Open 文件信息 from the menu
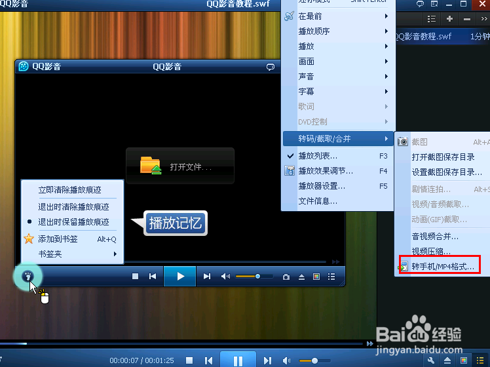This screenshot has width=490, height=367. click(338, 201)
